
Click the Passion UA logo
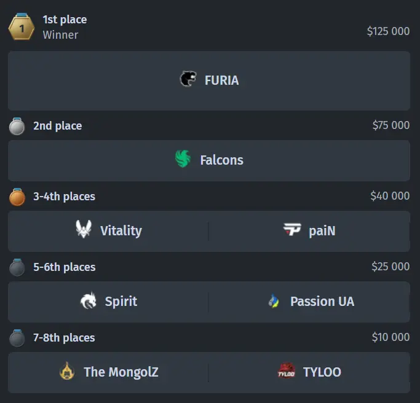[274, 302]
